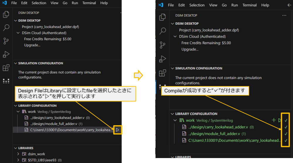
Task: Select ../design/module_full_adder.v row in left window
Action: (x=67, y=124)
